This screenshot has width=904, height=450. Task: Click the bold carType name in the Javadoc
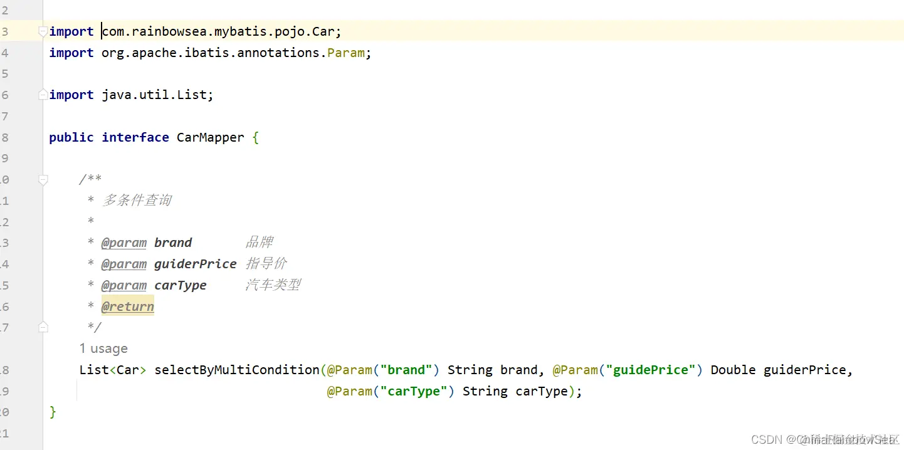[x=181, y=285]
